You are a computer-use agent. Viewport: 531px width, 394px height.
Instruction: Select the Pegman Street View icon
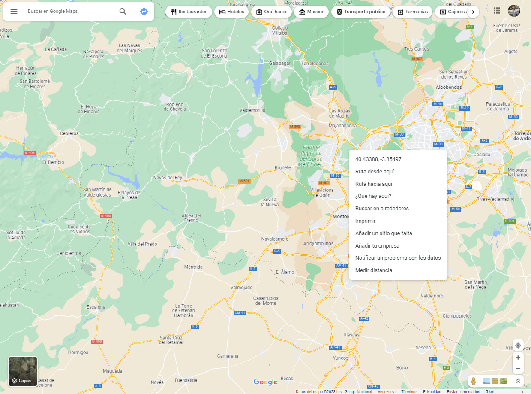[473, 381]
